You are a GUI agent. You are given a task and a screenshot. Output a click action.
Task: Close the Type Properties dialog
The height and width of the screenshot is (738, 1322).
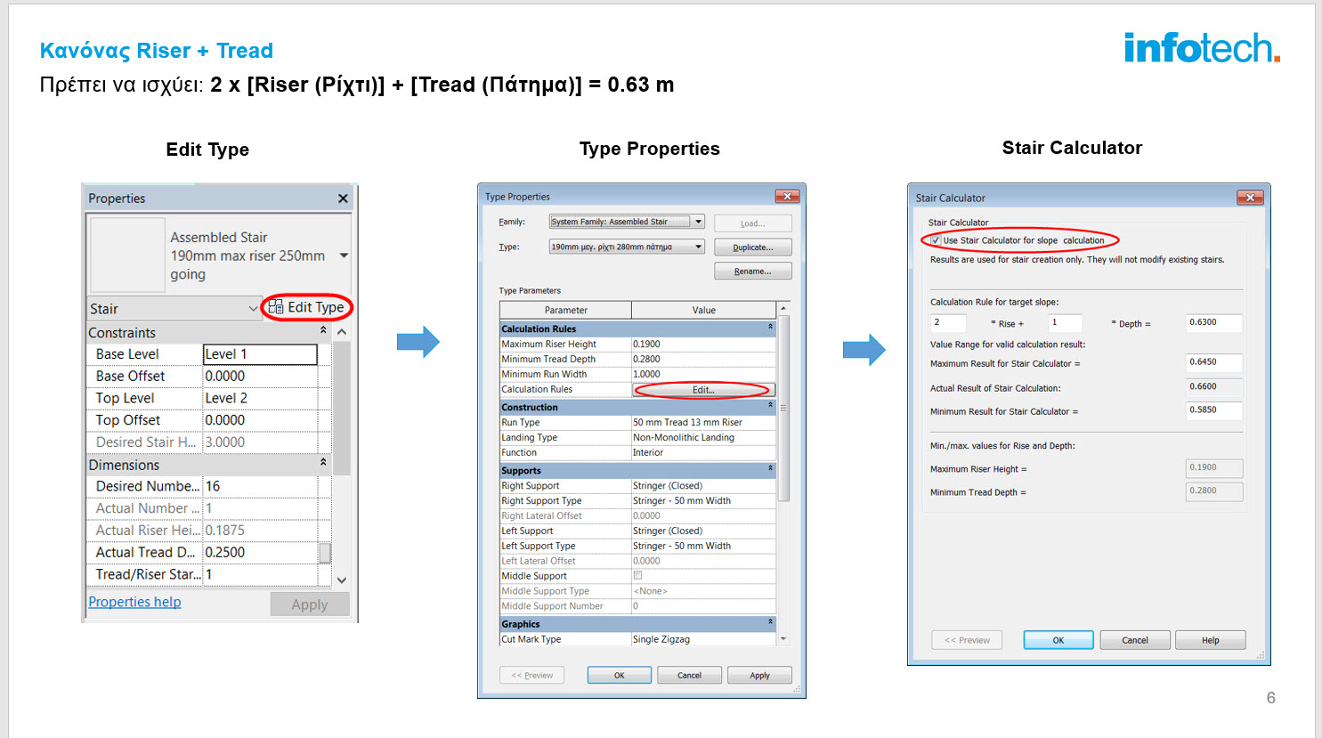tap(787, 196)
